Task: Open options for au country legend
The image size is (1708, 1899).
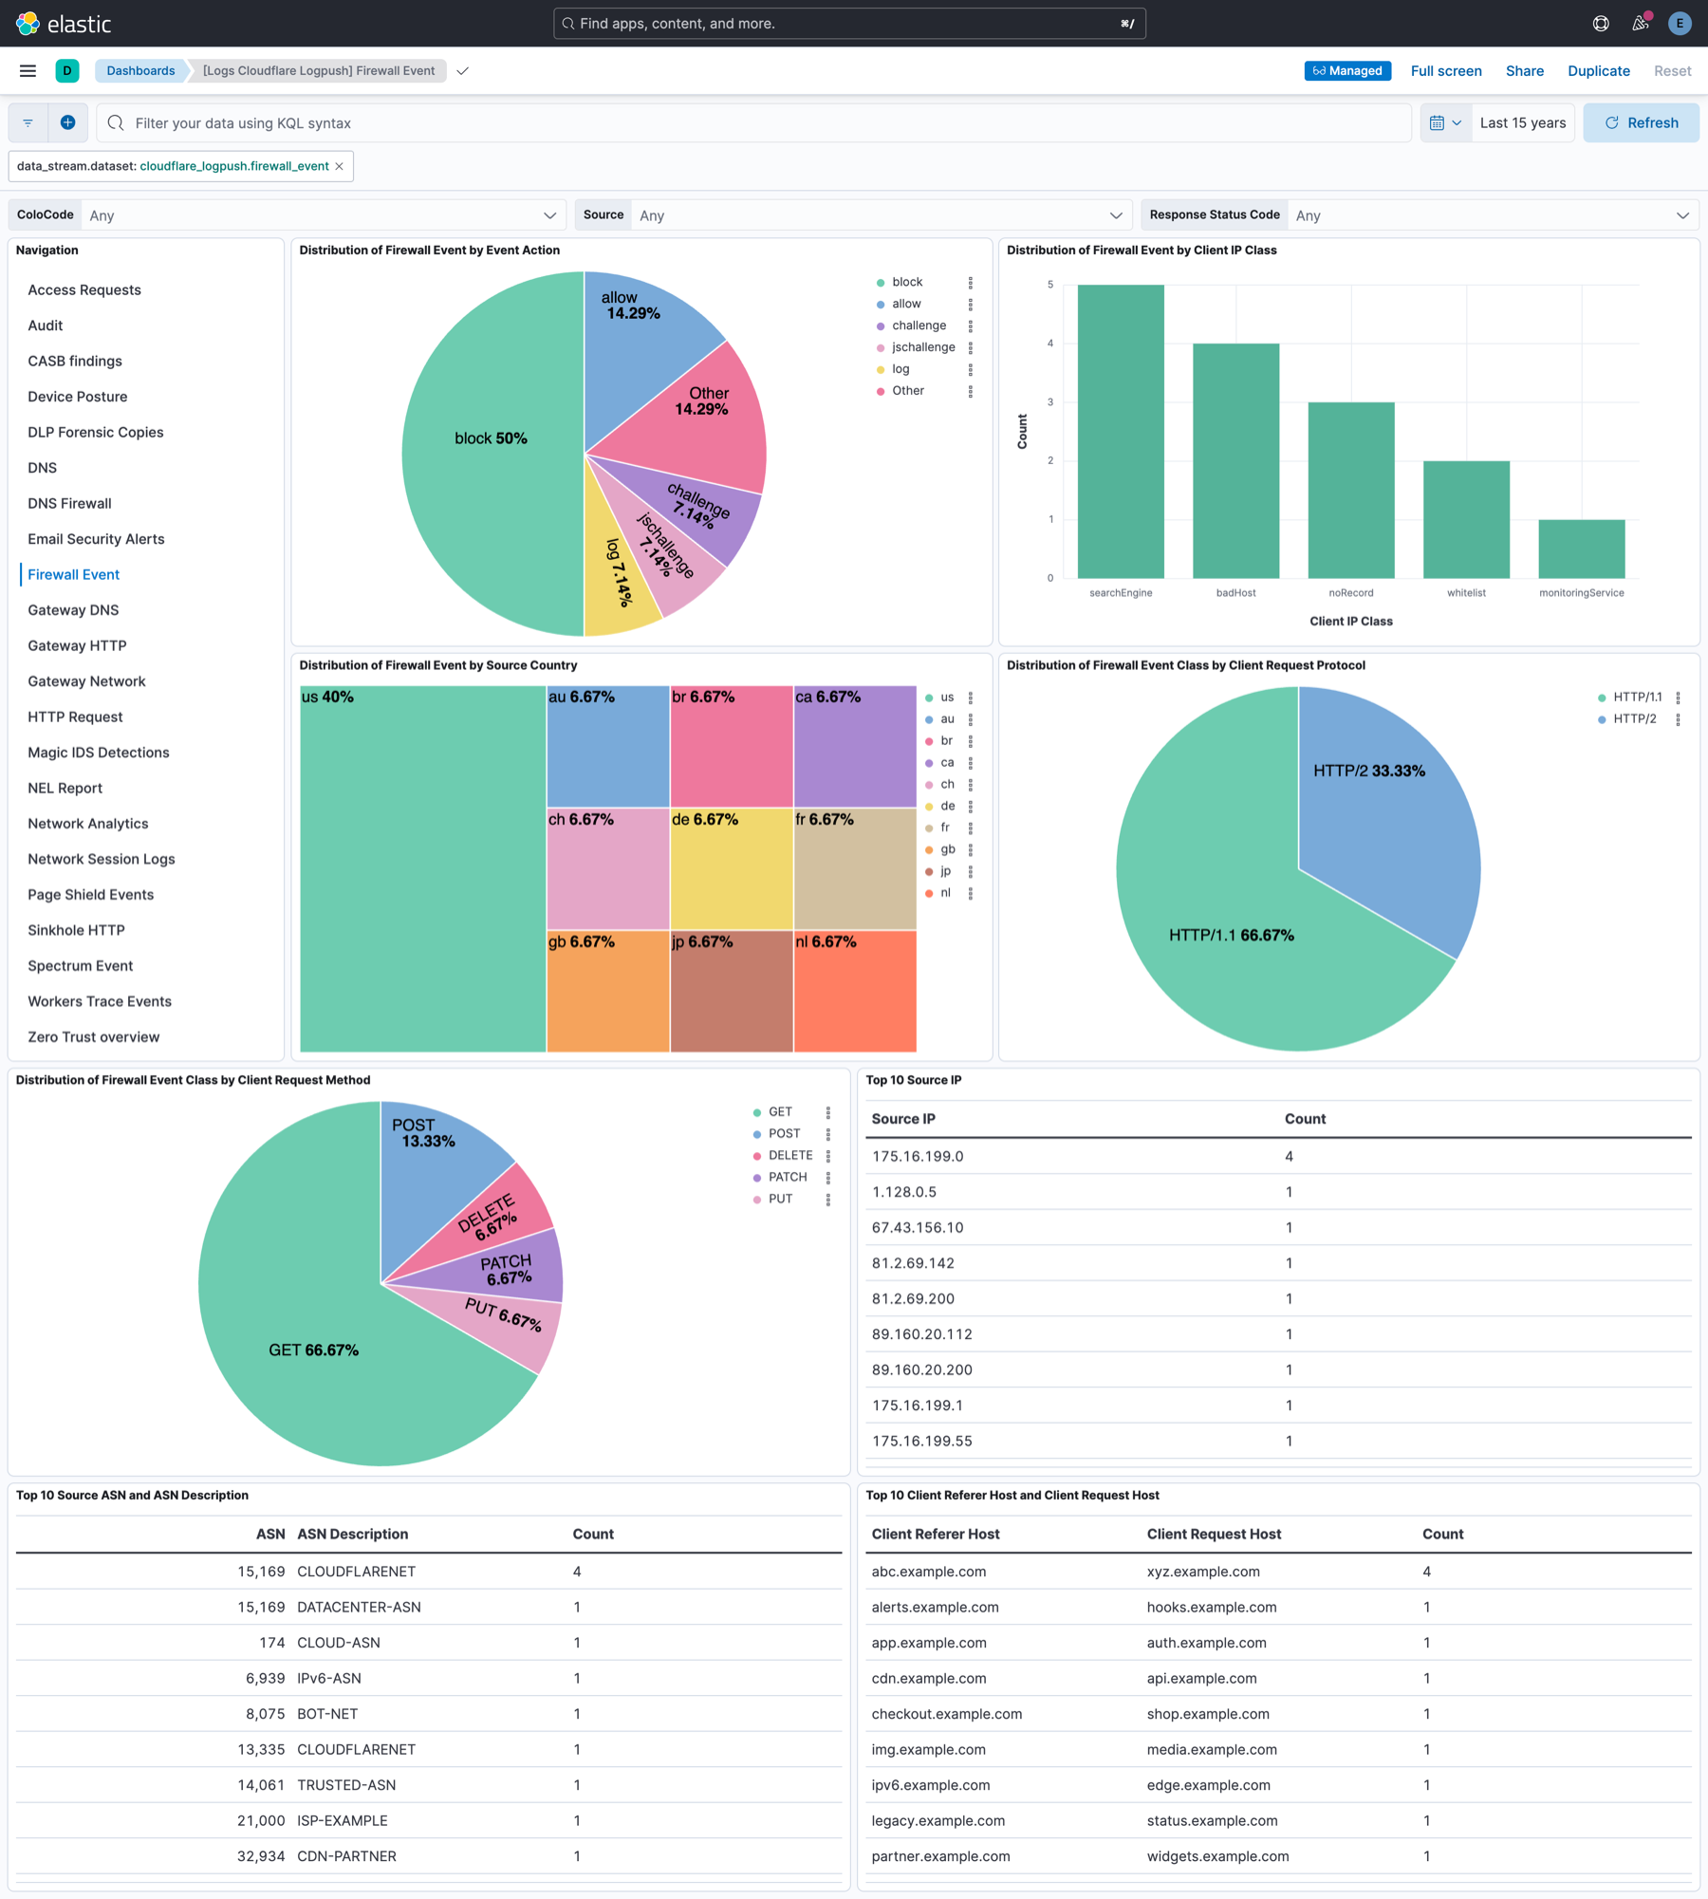Action: coord(970,720)
